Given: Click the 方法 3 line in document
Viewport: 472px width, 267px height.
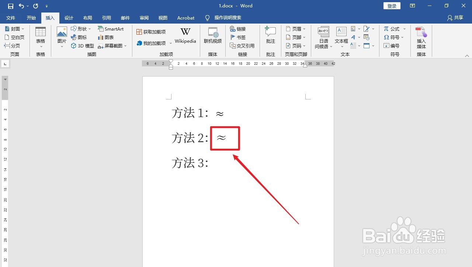Looking at the screenshot, I should (x=190, y=163).
